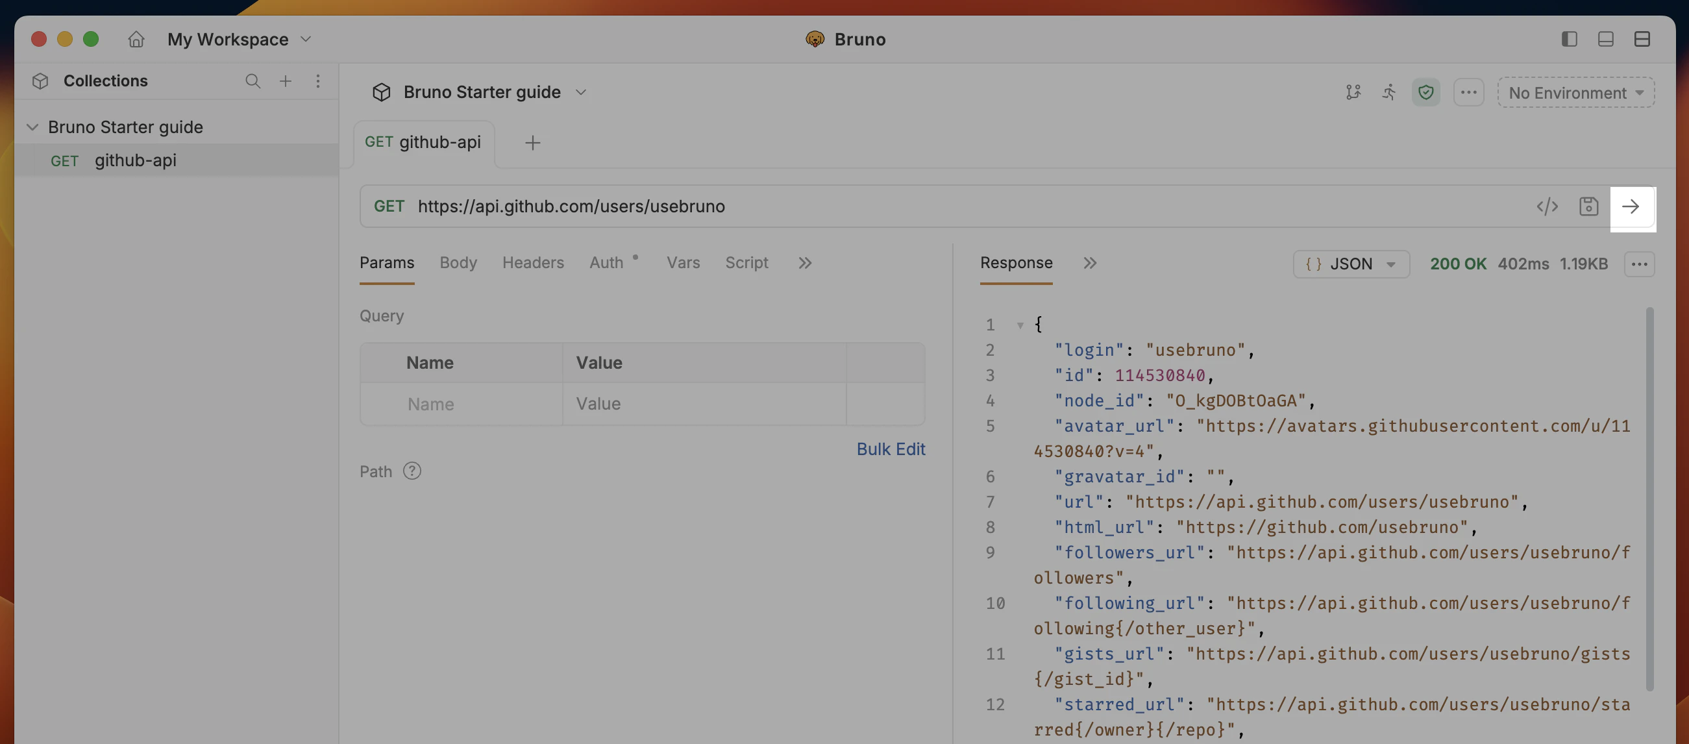Open the JSON response format dropdown
The height and width of the screenshot is (744, 1689).
pyautogui.click(x=1351, y=264)
